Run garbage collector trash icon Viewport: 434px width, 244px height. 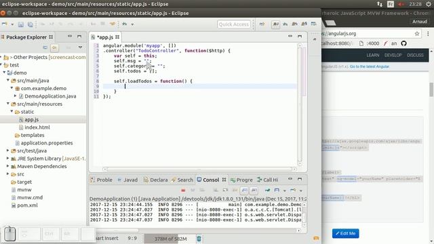coord(199,239)
